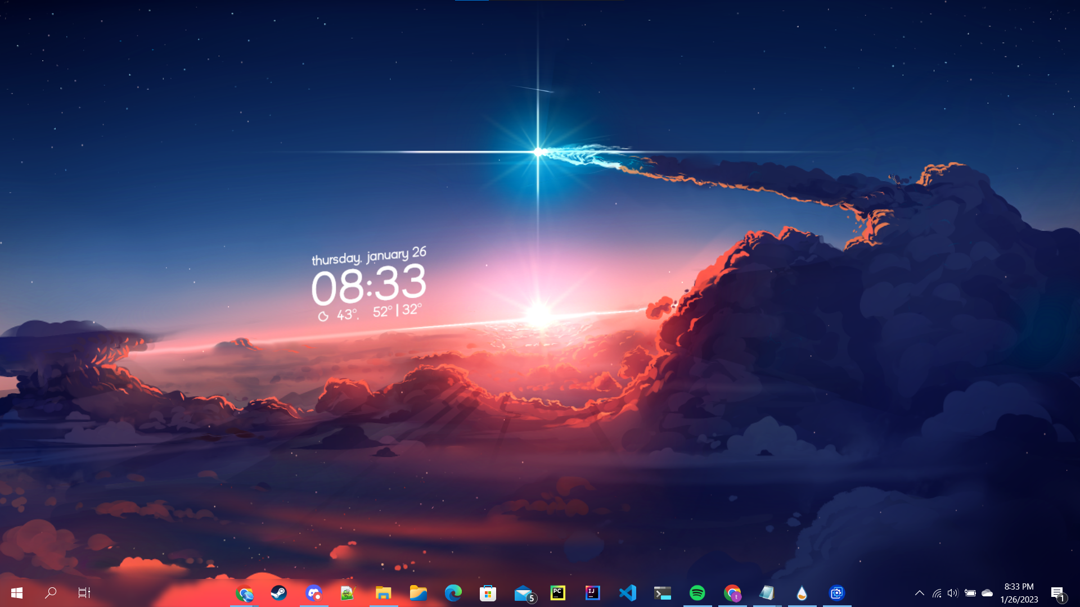The image size is (1080, 607).
Task: Open the Windows Start menu
Action: [16, 593]
